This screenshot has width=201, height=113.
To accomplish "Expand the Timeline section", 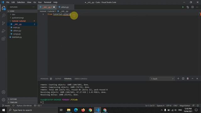I will [22, 102].
